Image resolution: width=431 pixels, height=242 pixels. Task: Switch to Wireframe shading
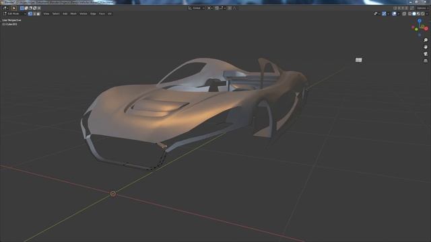point(409,13)
